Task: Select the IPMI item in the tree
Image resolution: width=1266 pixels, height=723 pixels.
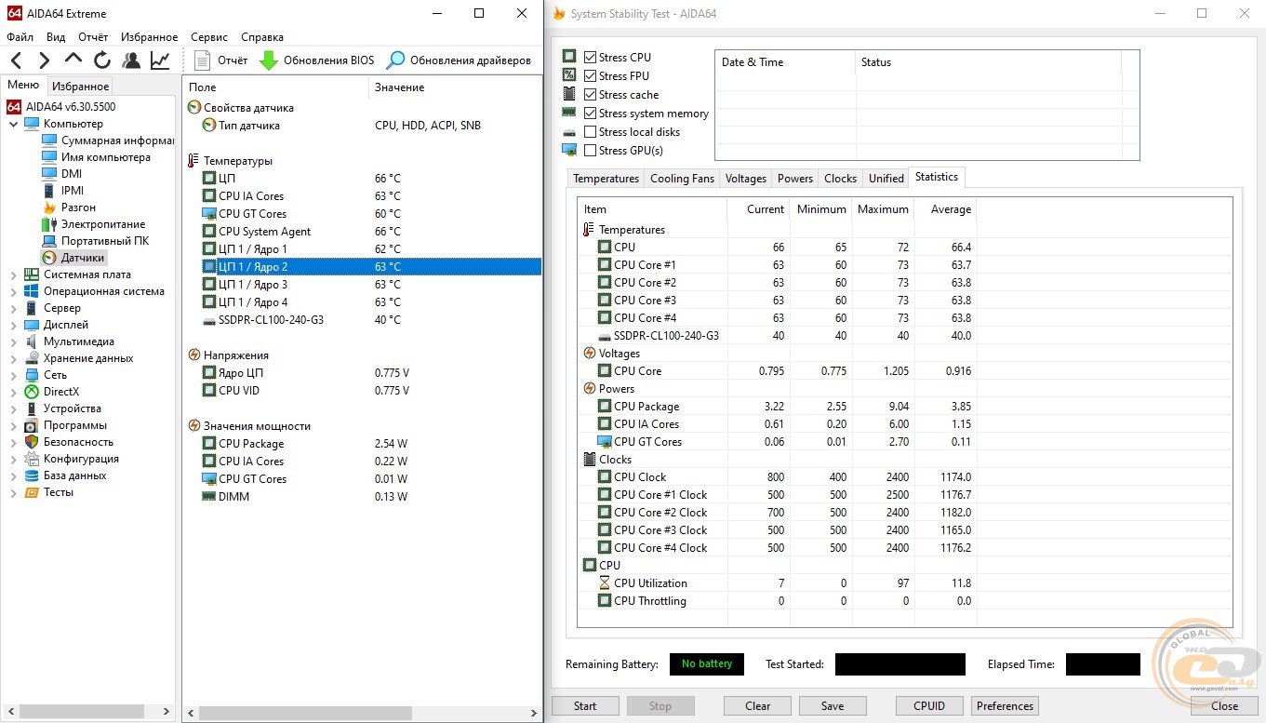Action: 73,191
